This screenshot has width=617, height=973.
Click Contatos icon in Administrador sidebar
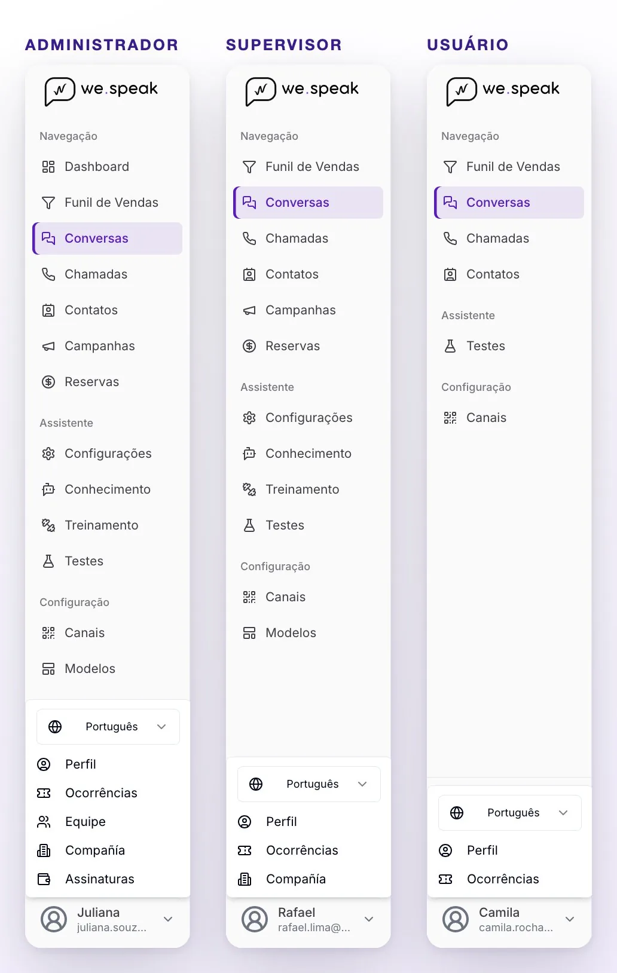(x=48, y=310)
